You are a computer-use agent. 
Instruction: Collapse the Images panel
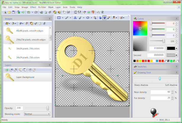(x=49, y=19)
